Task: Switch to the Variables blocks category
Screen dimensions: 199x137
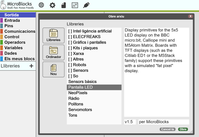Action: coord(14,48)
